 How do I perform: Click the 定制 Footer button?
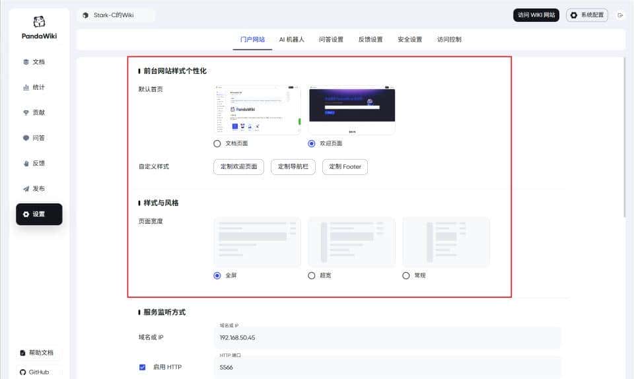coord(345,167)
